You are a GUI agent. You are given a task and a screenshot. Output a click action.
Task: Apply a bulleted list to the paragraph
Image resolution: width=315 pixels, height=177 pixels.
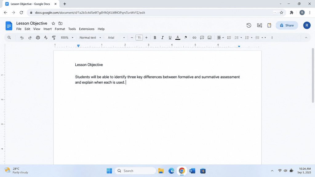click(x=247, y=37)
